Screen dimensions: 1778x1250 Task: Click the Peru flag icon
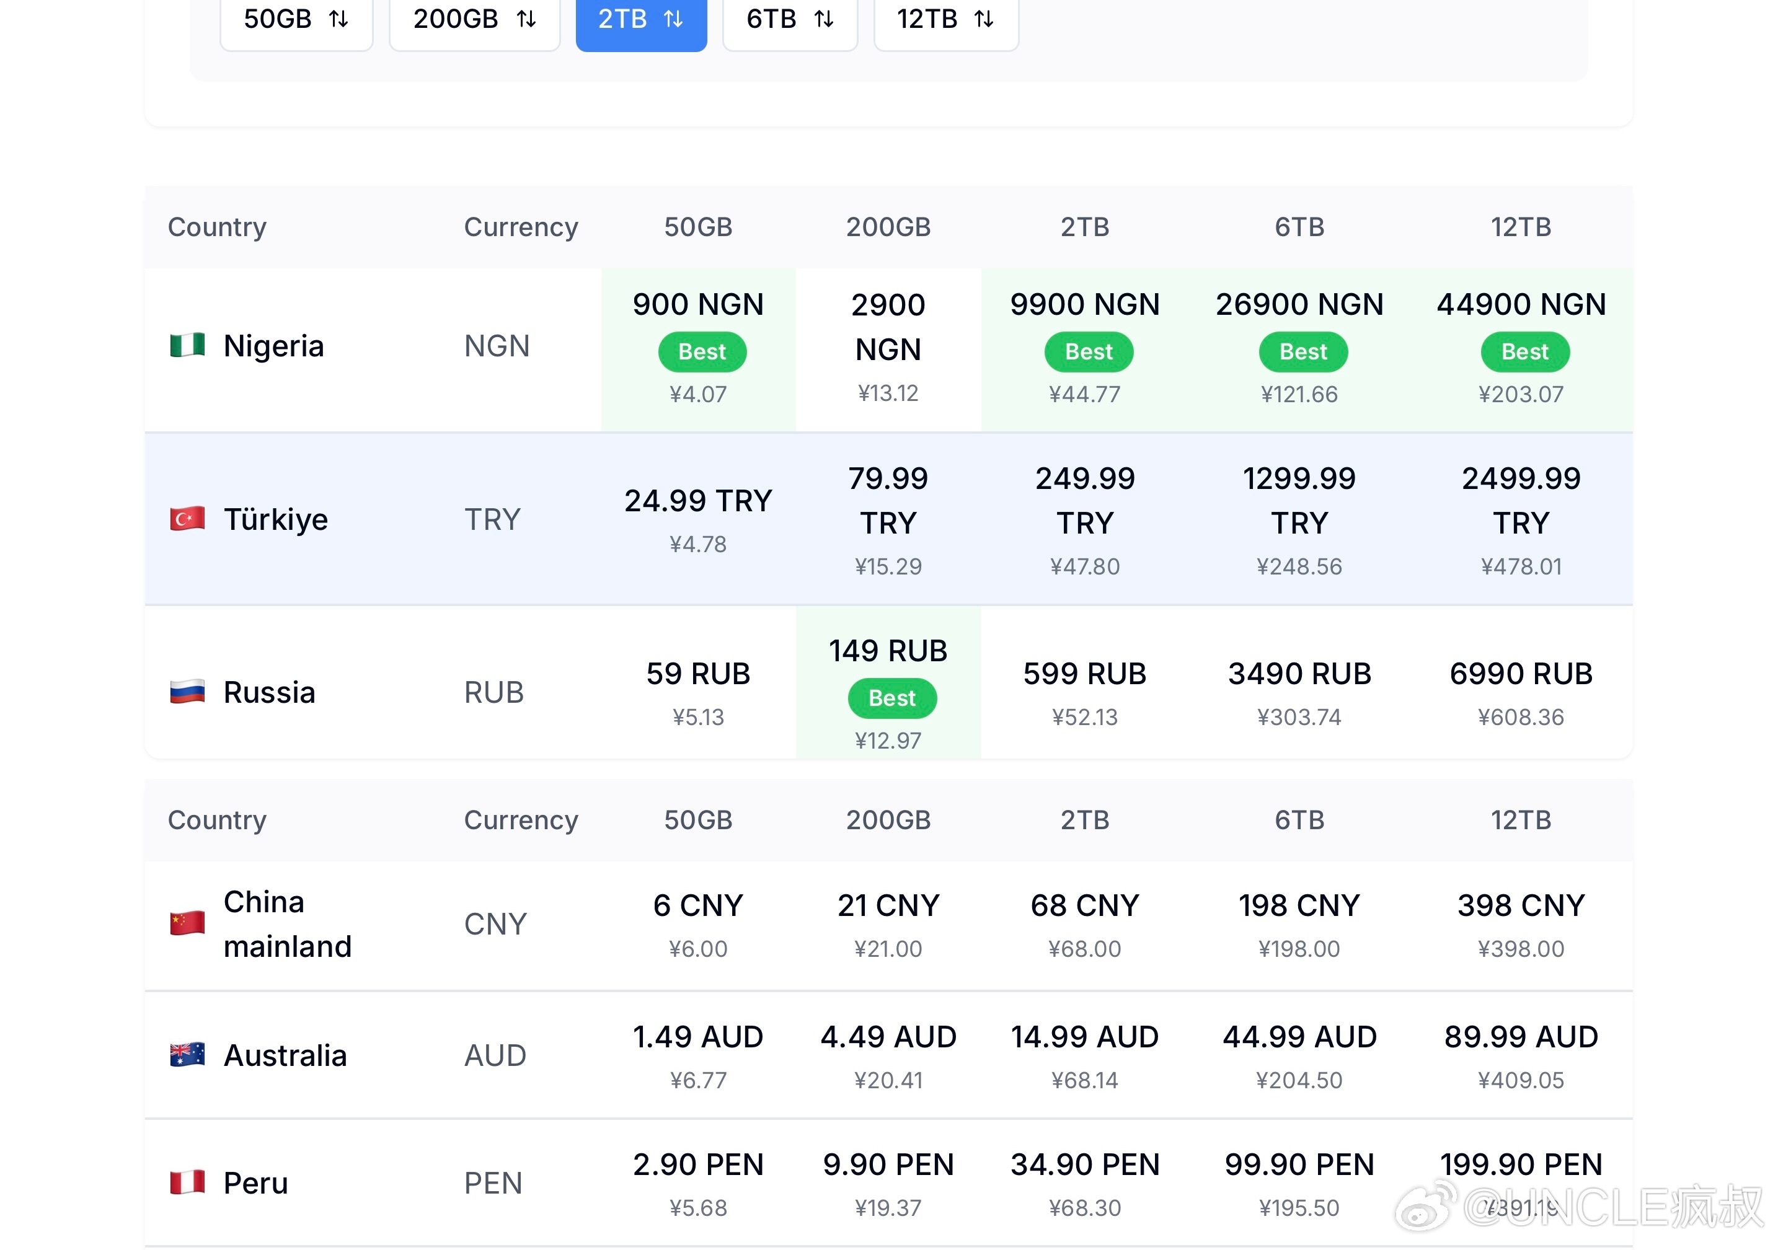187,1182
